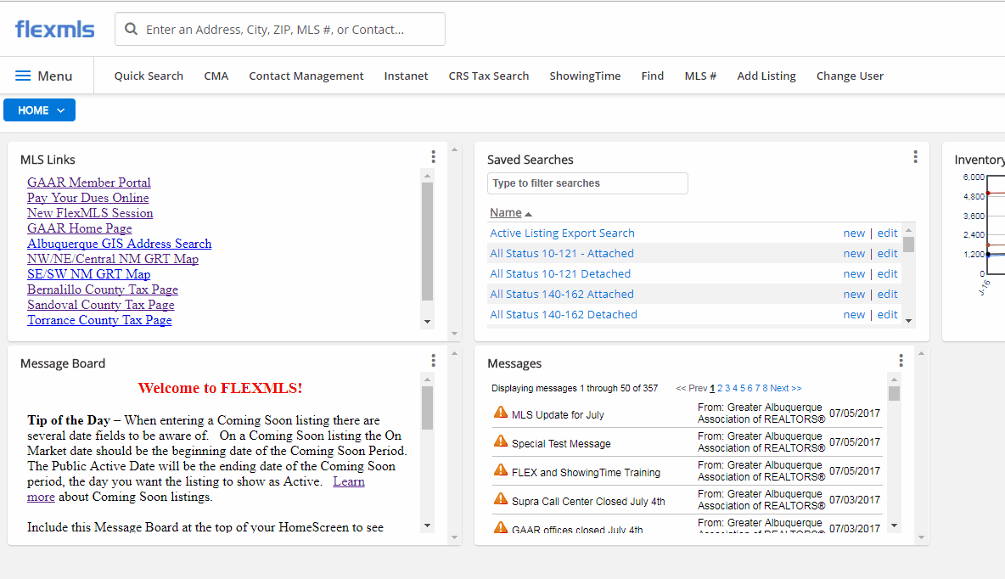Click Change User in the toolbar
The height and width of the screenshot is (579, 1005).
[x=850, y=76]
